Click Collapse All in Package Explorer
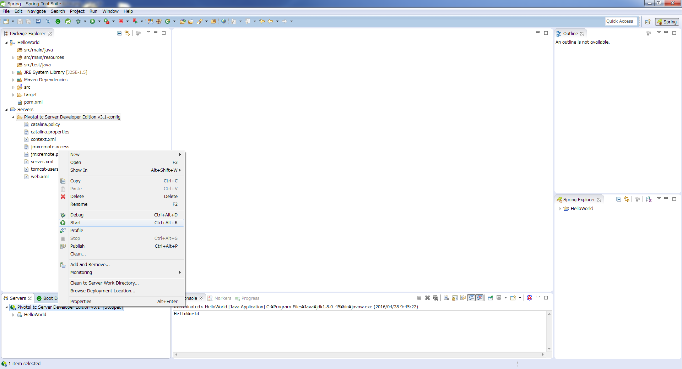682x369 pixels. [119, 33]
